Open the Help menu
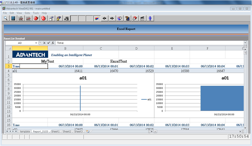The width and height of the screenshot is (252, 146). [x=44, y=13]
